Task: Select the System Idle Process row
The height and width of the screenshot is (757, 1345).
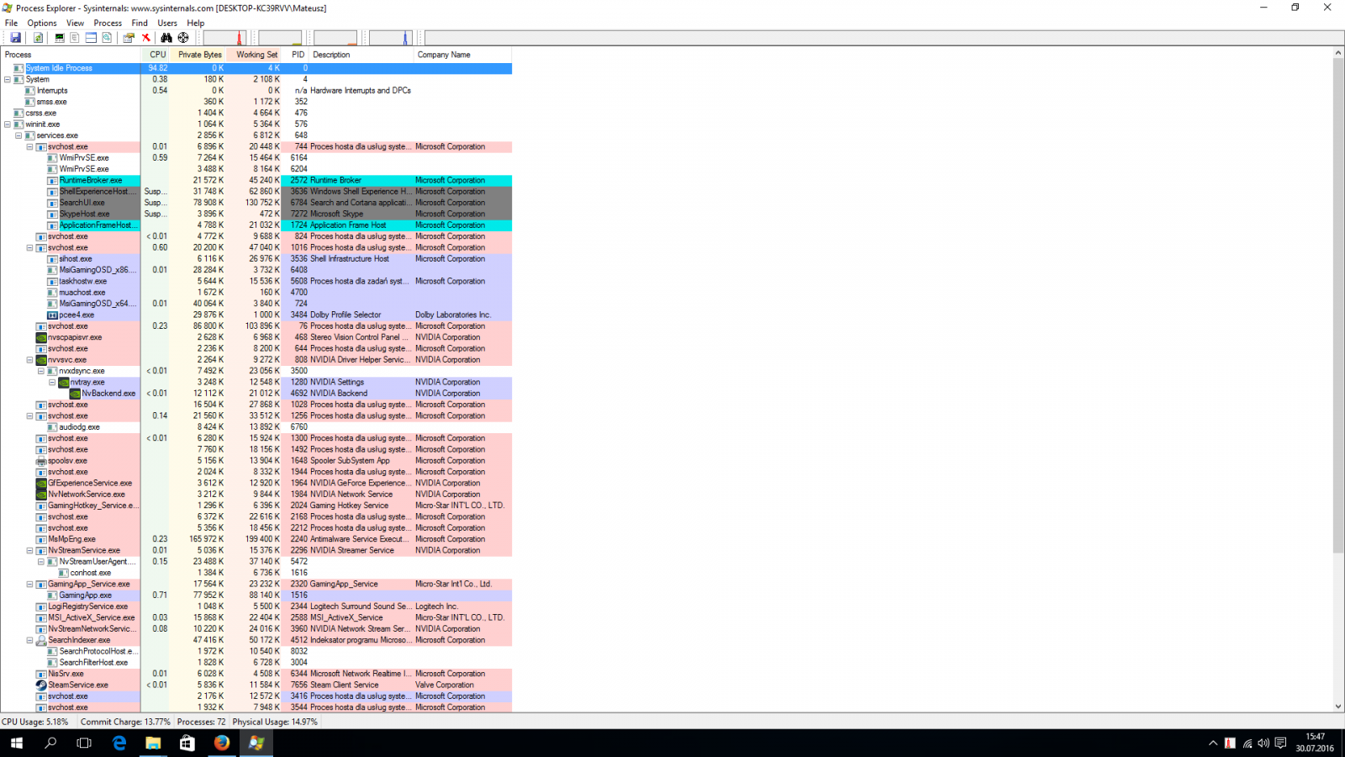Action: click(256, 68)
